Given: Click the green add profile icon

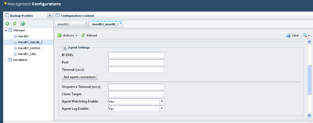Looking at the screenshot, I should point(7,24).
